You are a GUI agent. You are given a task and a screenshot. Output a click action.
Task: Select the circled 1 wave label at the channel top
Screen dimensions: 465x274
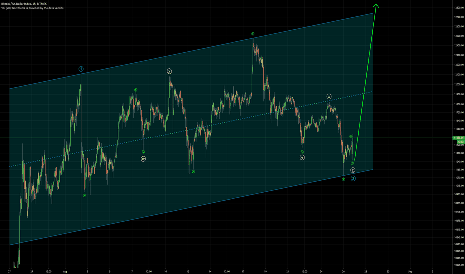(x=81, y=69)
